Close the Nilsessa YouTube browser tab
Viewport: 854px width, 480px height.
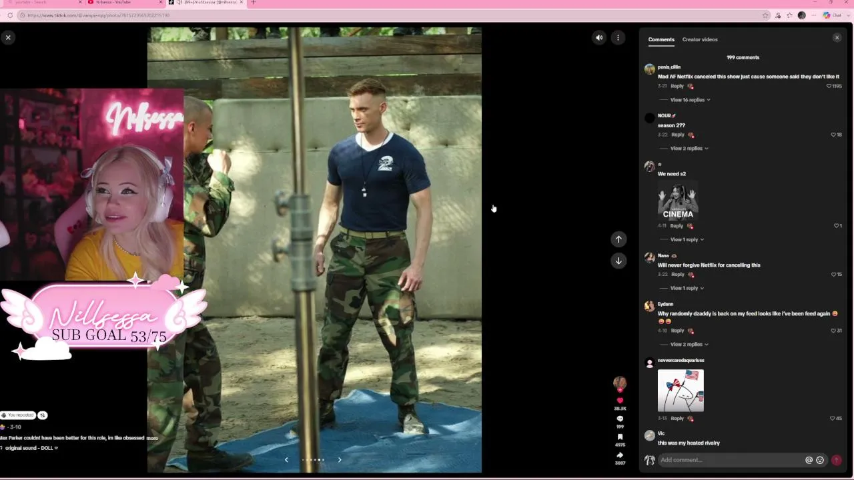(160, 3)
